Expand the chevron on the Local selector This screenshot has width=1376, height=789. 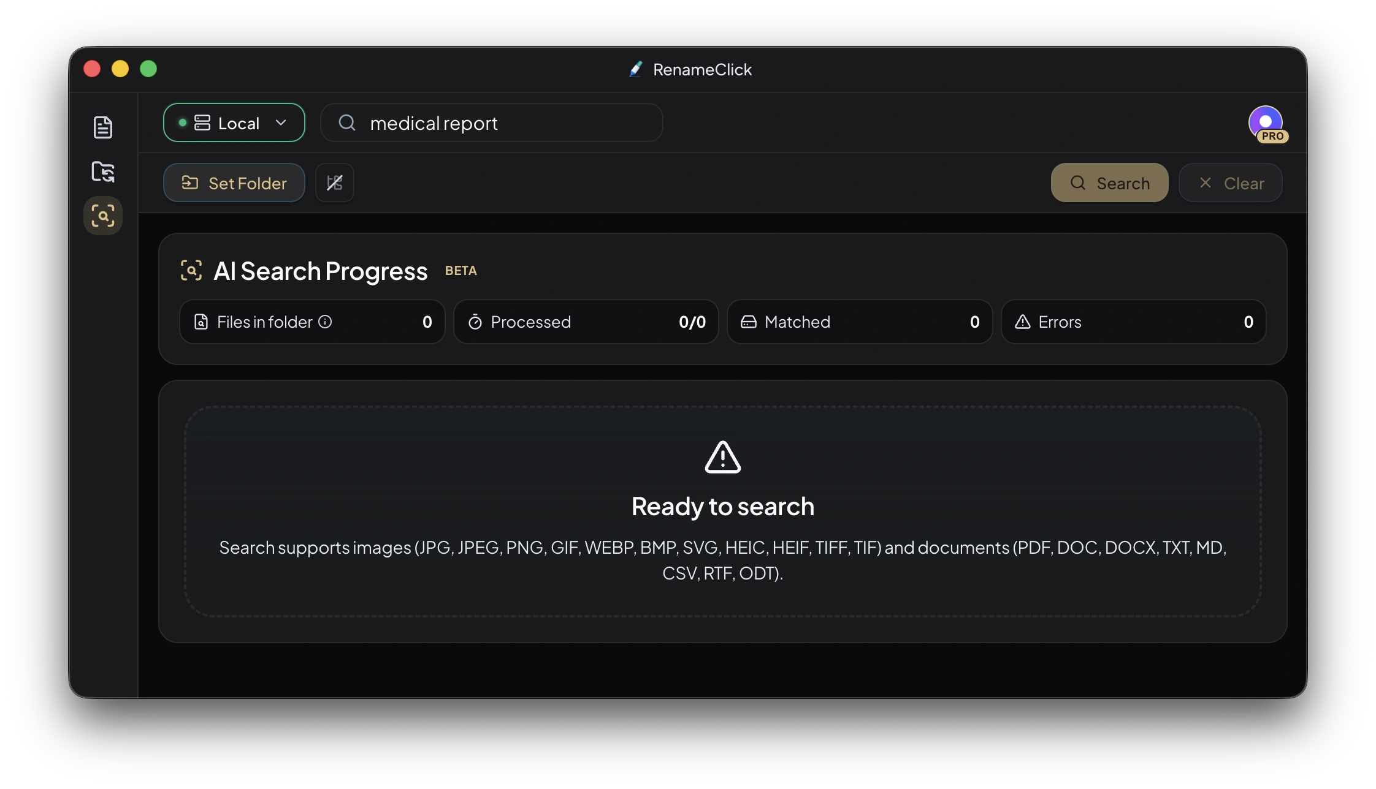point(282,123)
